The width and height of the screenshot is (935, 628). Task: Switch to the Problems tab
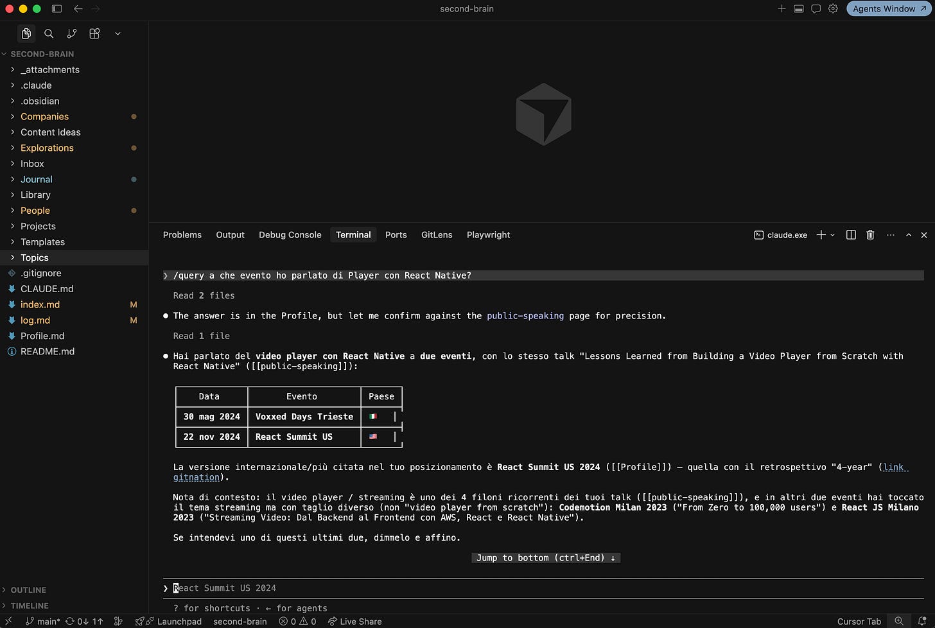click(x=182, y=235)
